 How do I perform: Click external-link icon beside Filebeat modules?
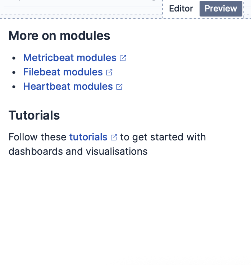pos(109,73)
